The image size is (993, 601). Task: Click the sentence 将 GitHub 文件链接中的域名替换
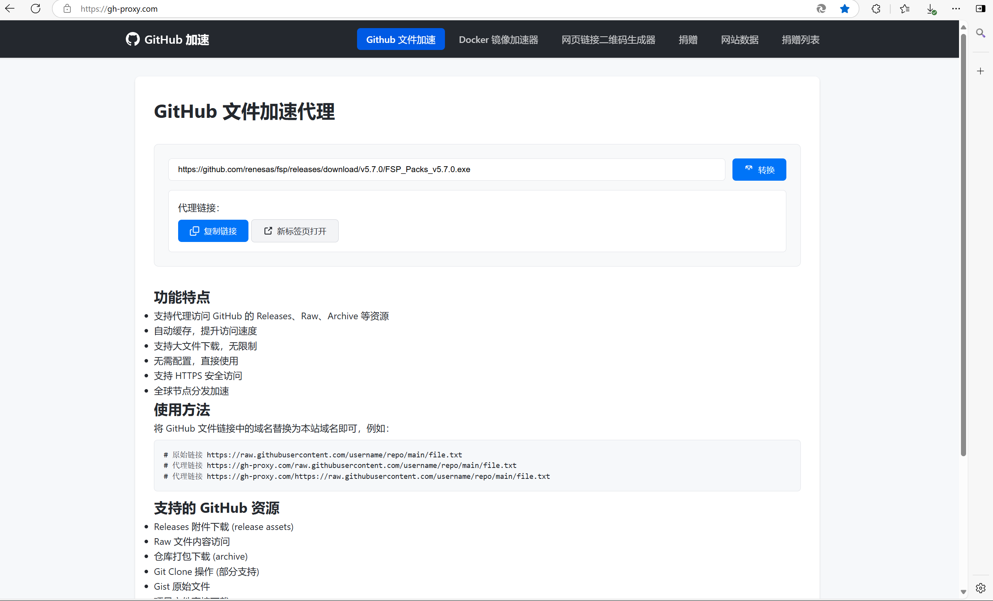coord(271,428)
